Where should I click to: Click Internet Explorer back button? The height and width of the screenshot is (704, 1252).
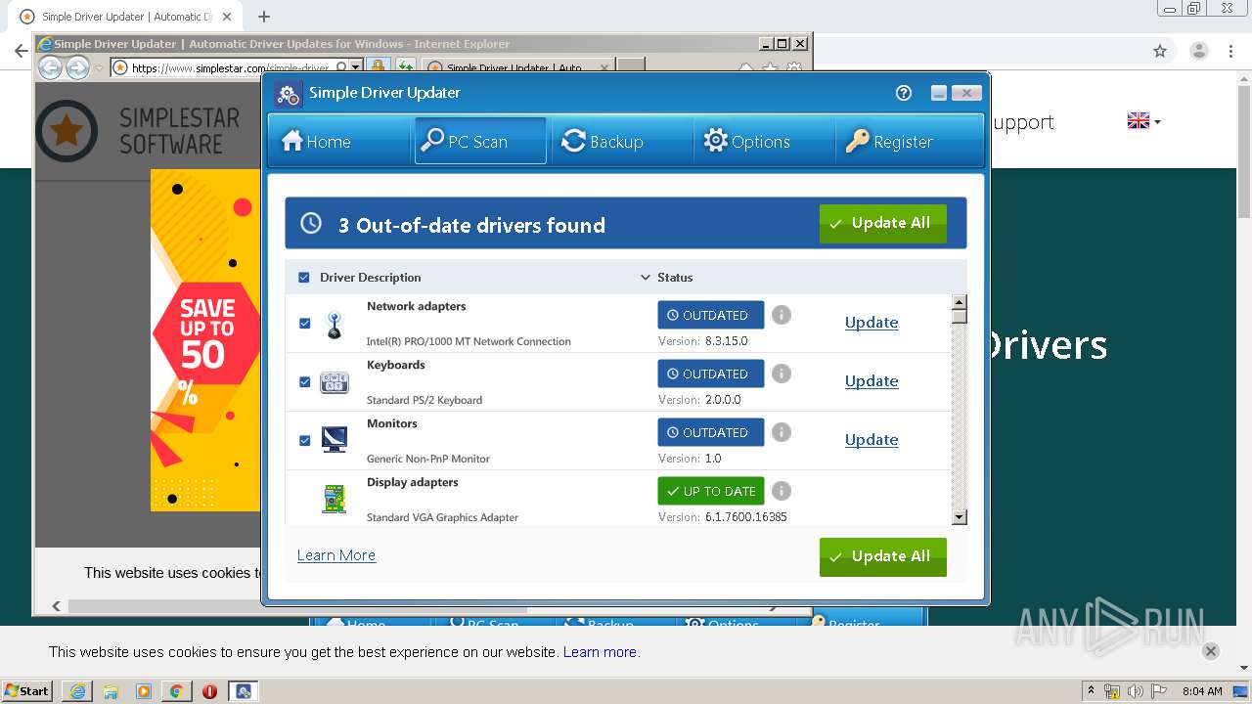click(x=50, y=67)
